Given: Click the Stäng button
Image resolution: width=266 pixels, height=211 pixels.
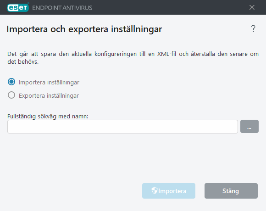Looking at the screenshot, I should pyautogui.click(x=231, y=191).
